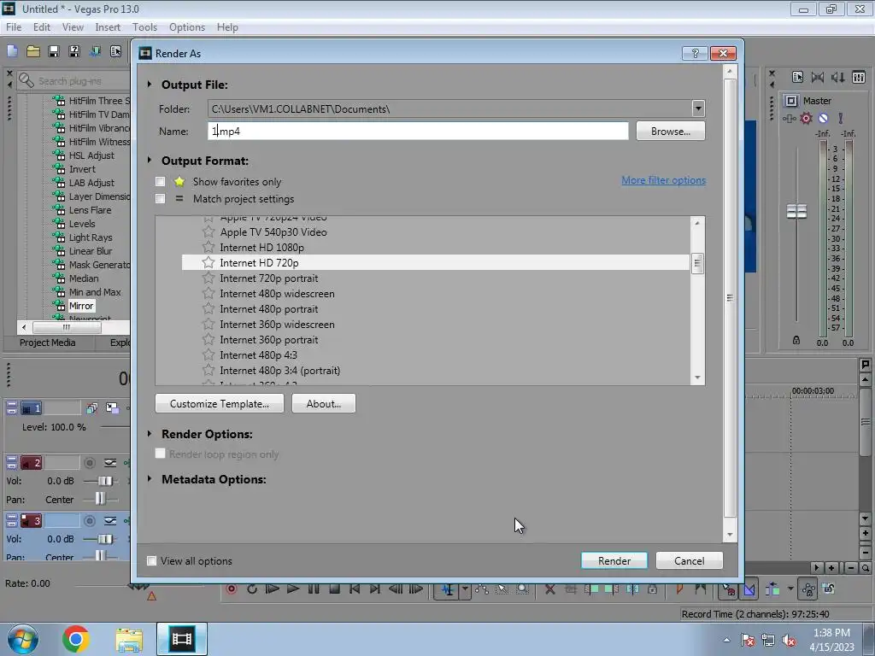Click the Record button in transport bar
The image size is (875, 656).
[x=231, y=589]
